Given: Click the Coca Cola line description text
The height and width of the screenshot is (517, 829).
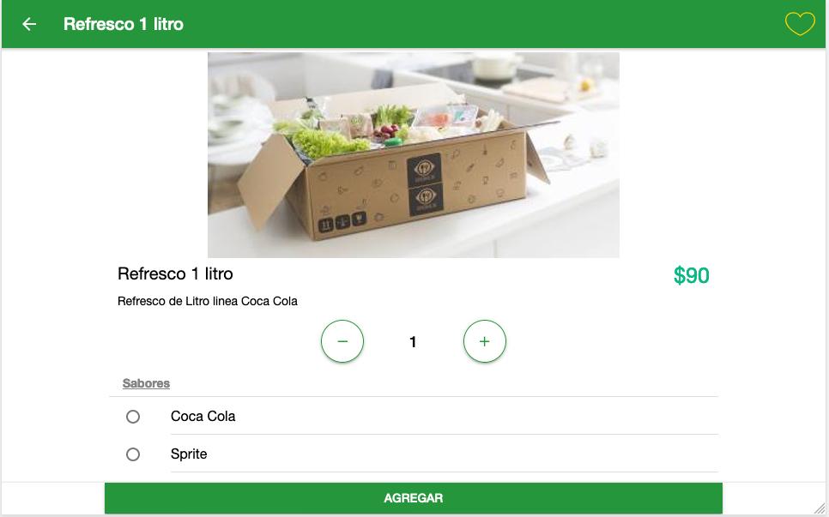Looking at the screenshot, I should point(208,301).
